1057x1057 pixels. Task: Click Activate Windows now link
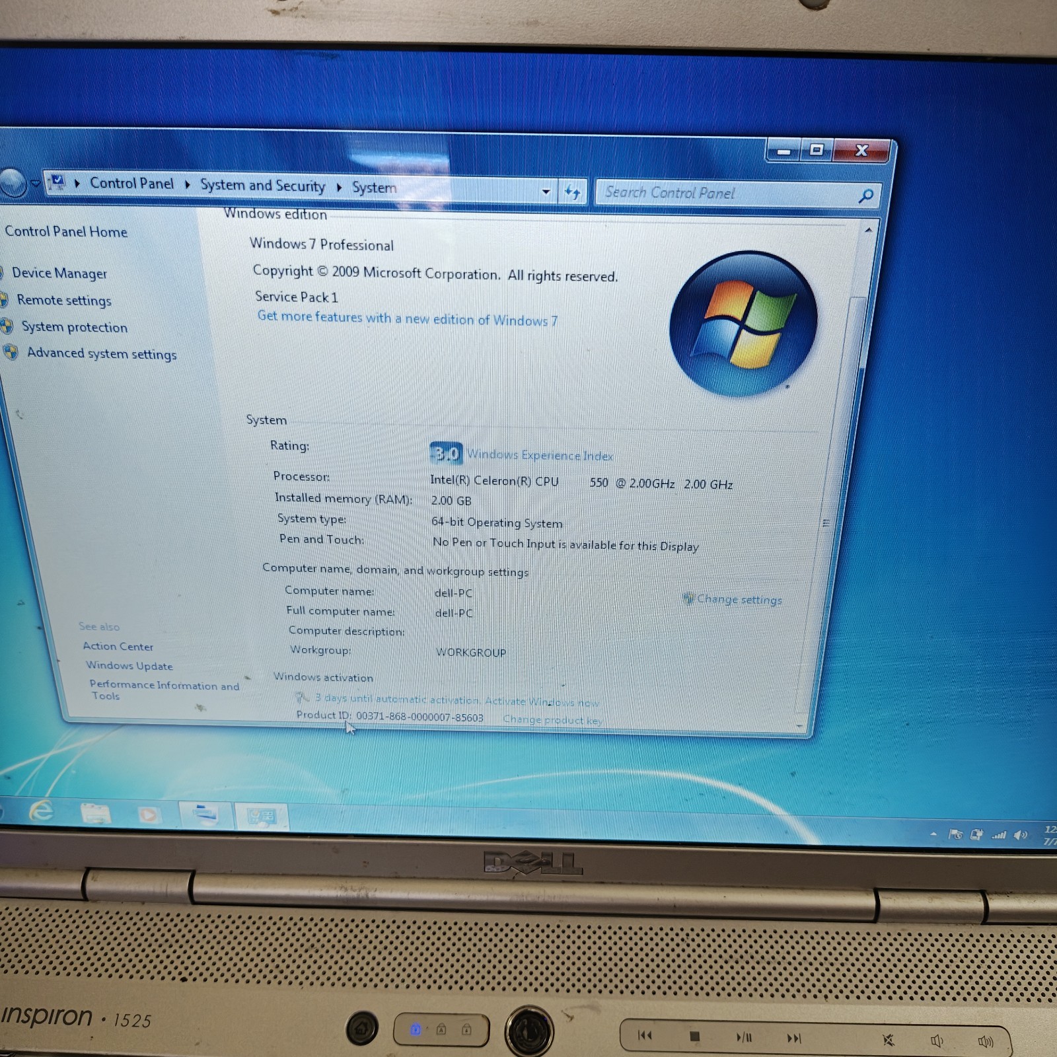click(542, 702)
